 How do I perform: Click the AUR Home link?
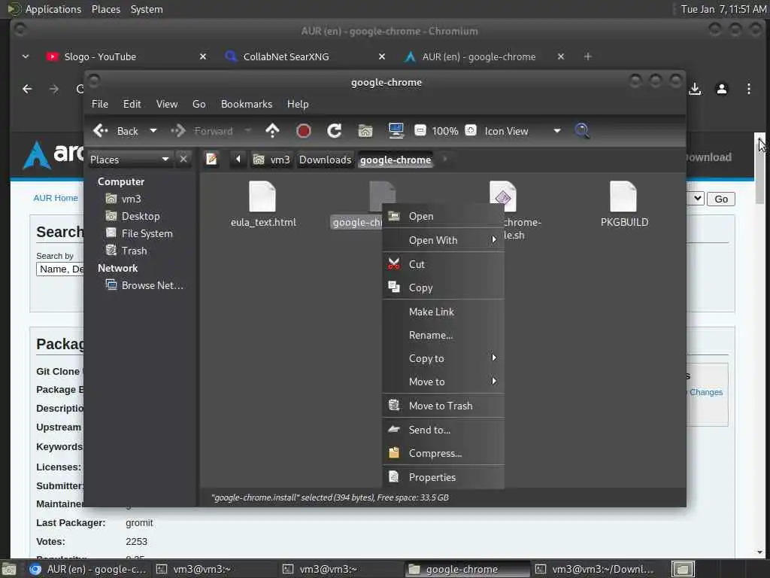click(56, 198)
